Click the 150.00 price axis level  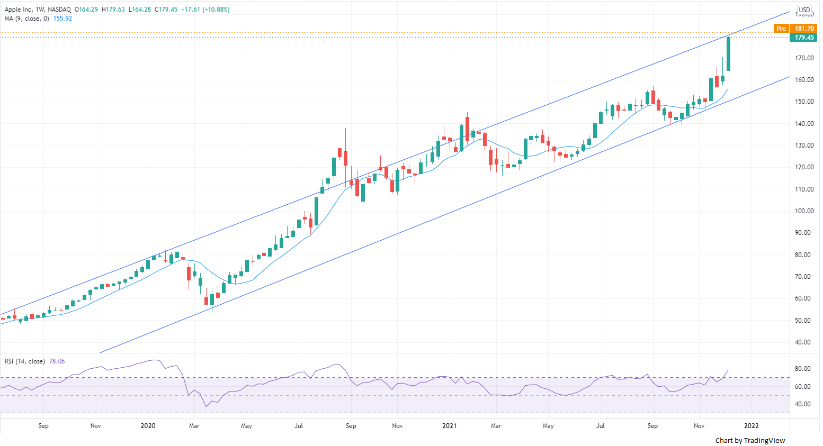click(804, 102)
